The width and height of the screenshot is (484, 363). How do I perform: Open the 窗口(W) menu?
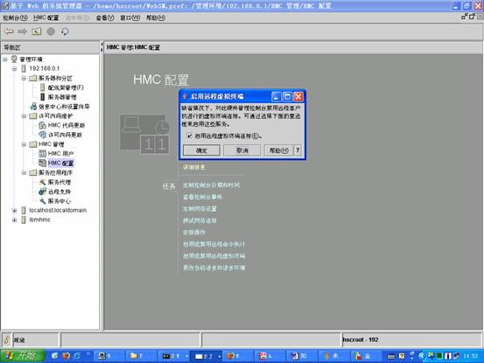[x=130, y=17]
